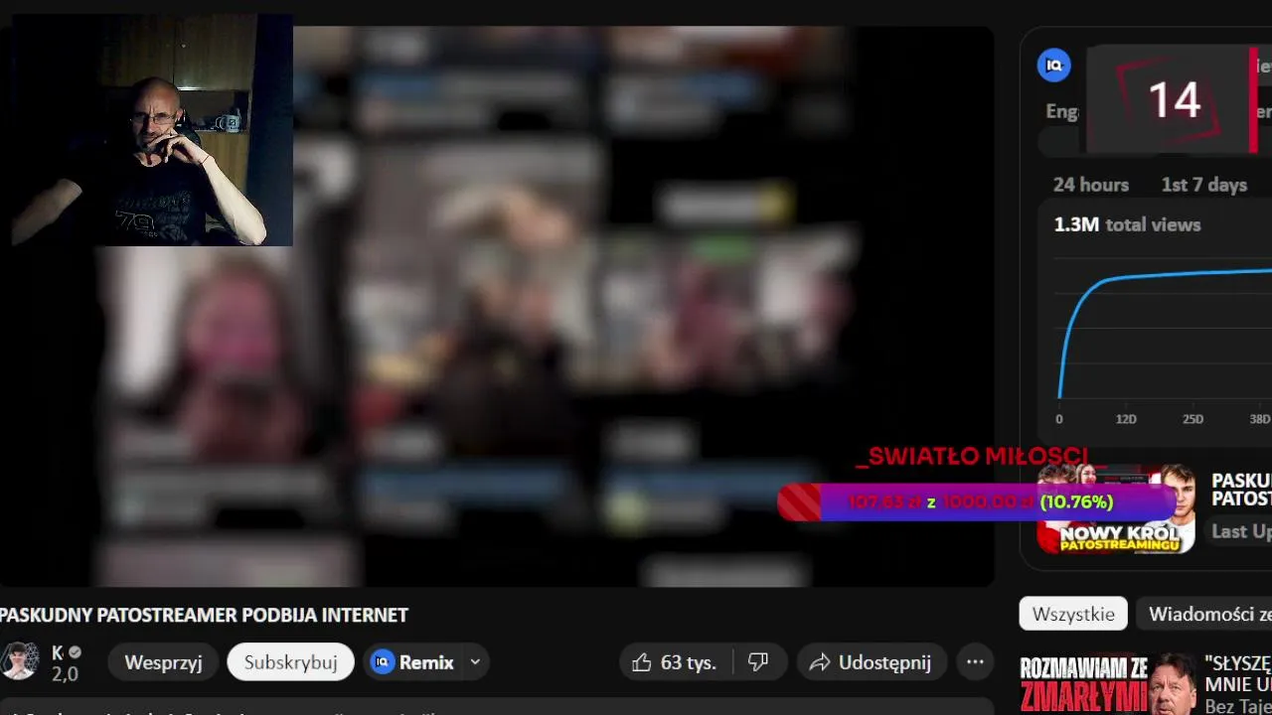
Task: Open the three-dots more actions menu
Action: (975, 662)
